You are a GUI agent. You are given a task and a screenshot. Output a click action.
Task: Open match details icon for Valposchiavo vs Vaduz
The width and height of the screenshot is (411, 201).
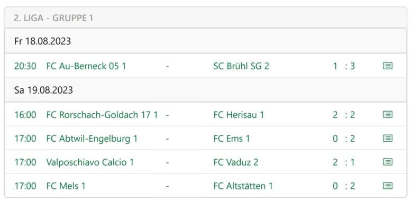(388, 162)
